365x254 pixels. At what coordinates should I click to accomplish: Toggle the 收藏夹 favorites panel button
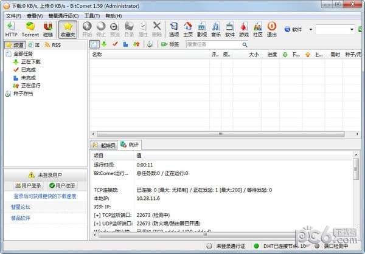68,29
